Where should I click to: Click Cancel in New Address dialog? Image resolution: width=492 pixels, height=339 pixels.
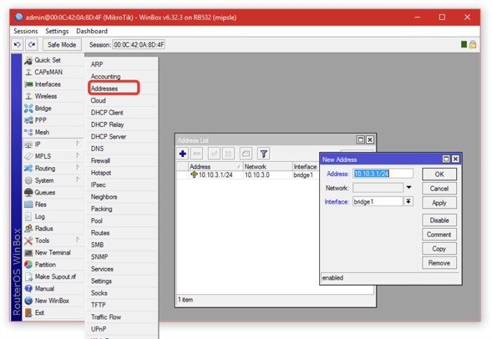pyautogui.click(x=439, y=189)
